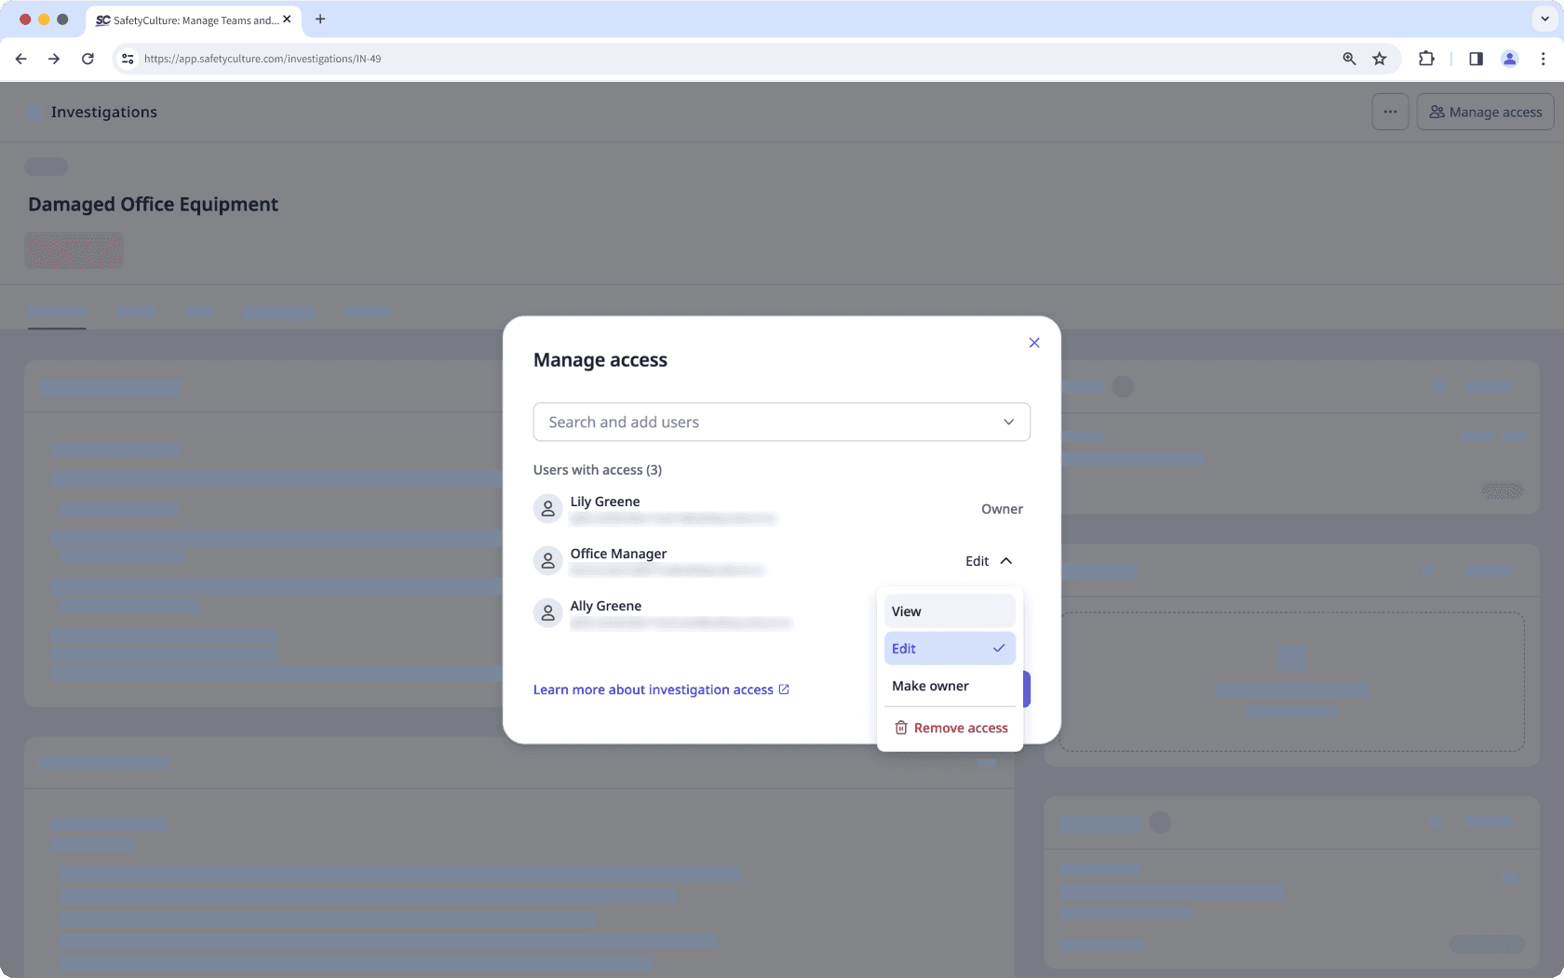
Task: Select "View" in the permission menu
Action: tap(905, 610)
